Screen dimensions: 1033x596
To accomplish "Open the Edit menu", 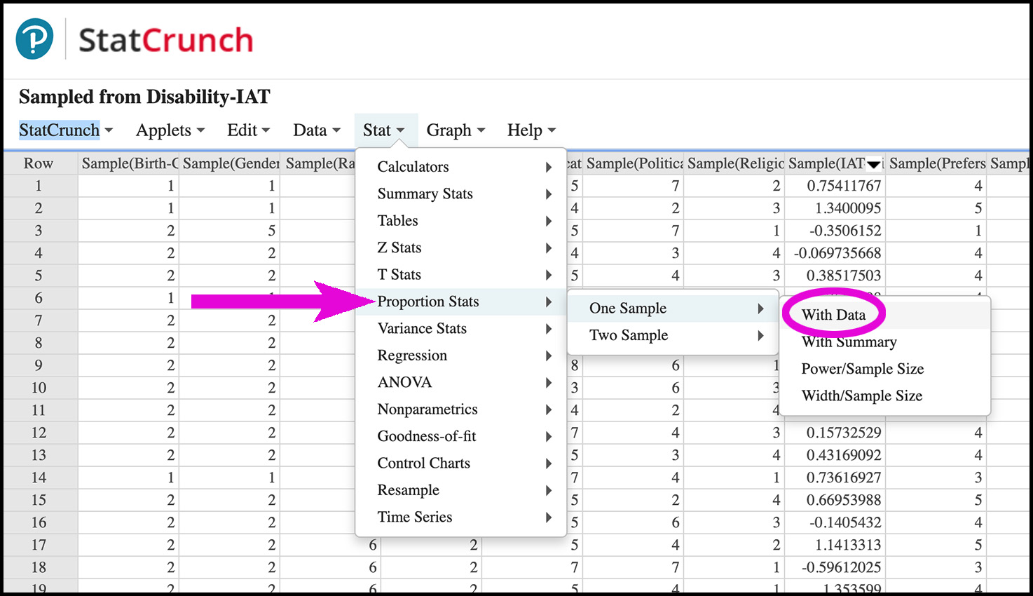I will click(248, 130).
